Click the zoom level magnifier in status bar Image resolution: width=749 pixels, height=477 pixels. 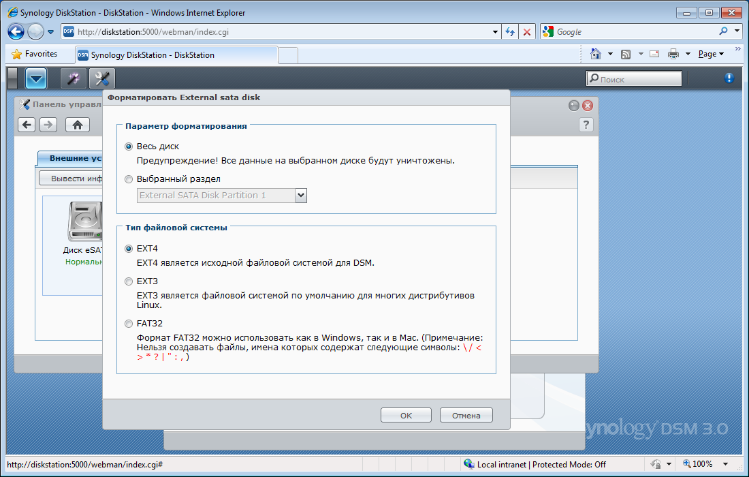point(687,463)
